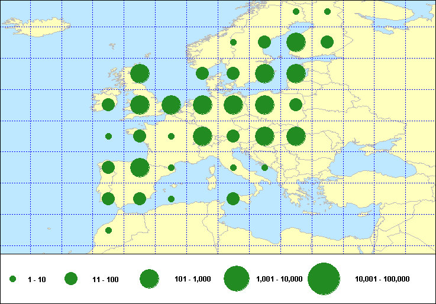This screenshot has height=304, width=436.
Task: Select the small dot over central Italy
Action: coord(233,167)
